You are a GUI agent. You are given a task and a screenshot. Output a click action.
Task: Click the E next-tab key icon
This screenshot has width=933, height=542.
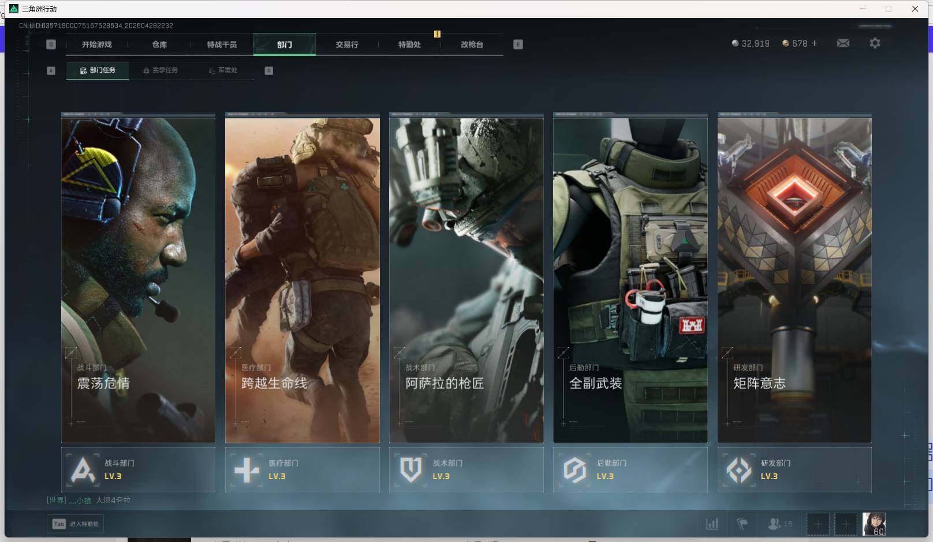point(518,44)
